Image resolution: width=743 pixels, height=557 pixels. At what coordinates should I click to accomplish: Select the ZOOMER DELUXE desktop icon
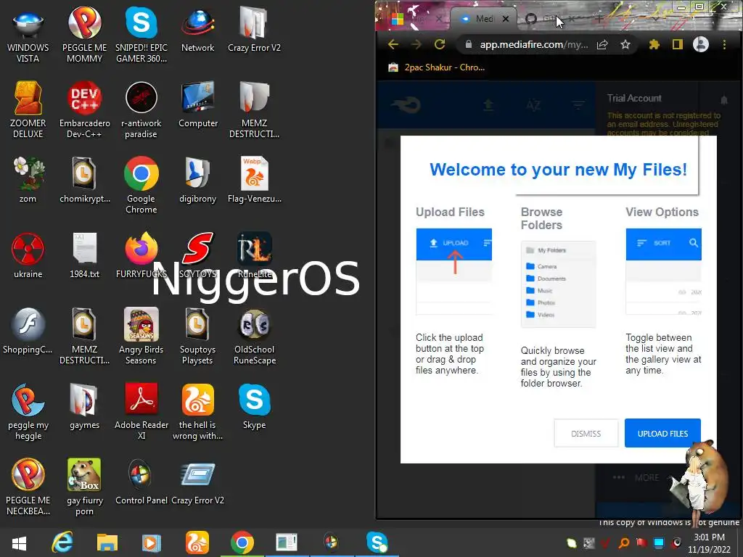(28, 110)
